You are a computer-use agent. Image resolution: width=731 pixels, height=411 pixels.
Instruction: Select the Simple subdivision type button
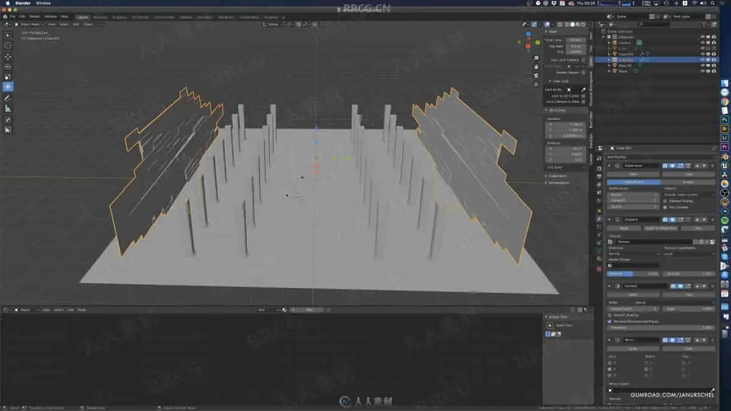689,182
